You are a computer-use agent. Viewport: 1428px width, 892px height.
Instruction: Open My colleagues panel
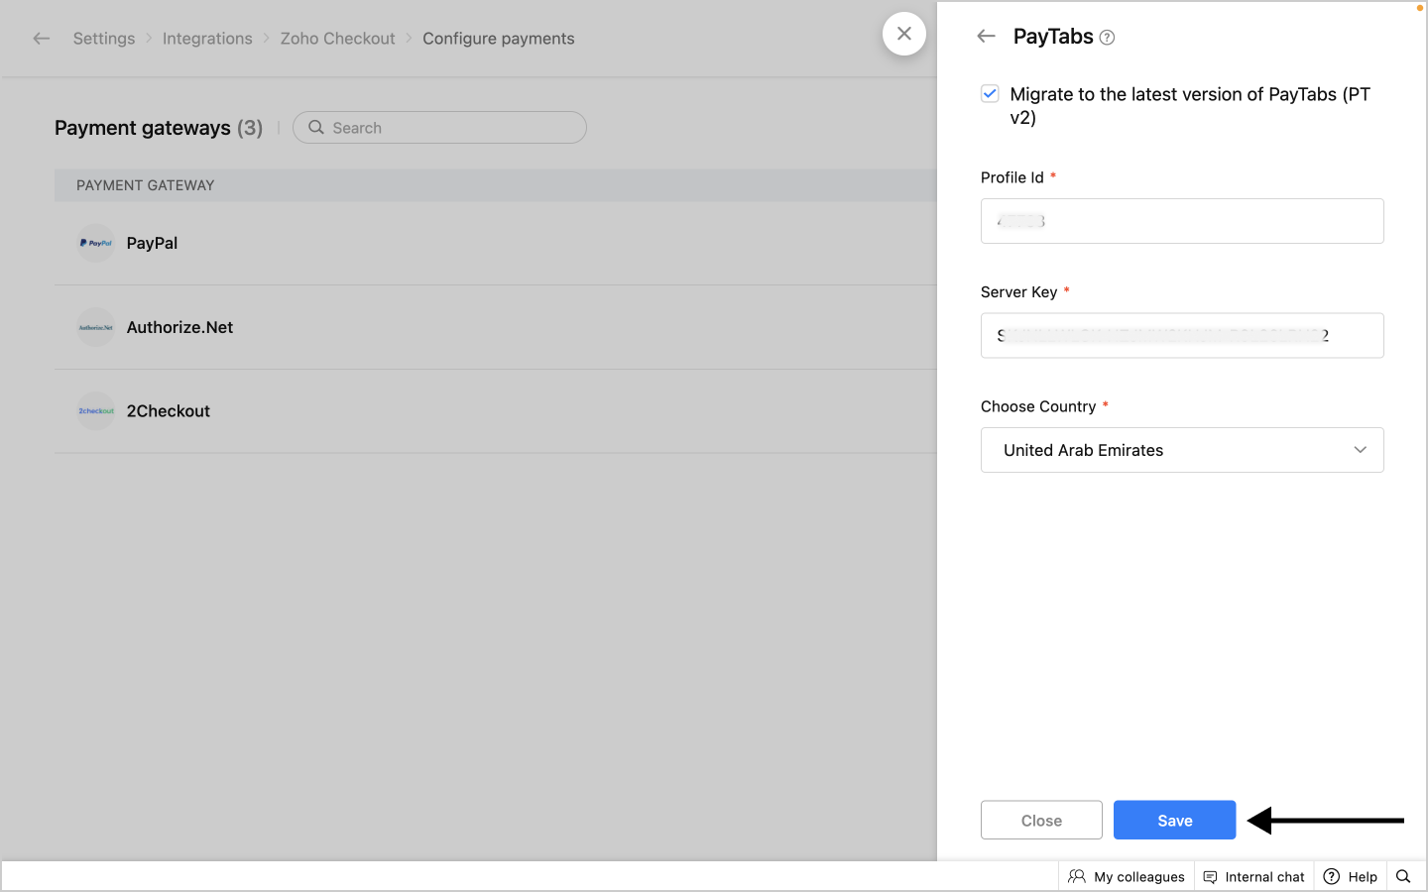click(1127, 876)
